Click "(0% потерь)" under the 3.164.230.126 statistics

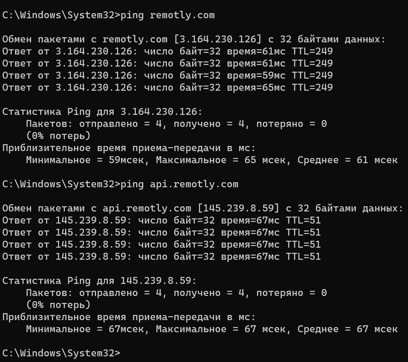(58, 136)
